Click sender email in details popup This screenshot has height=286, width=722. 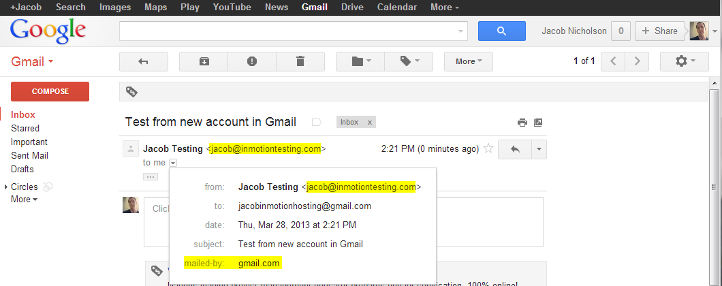pos(361,187)
